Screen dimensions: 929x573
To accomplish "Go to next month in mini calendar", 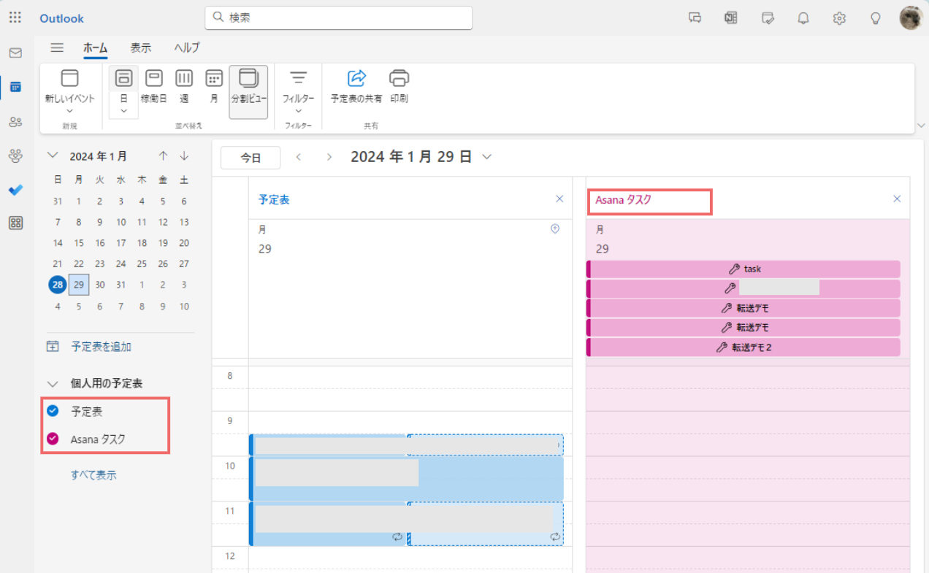I will [184, 155].
